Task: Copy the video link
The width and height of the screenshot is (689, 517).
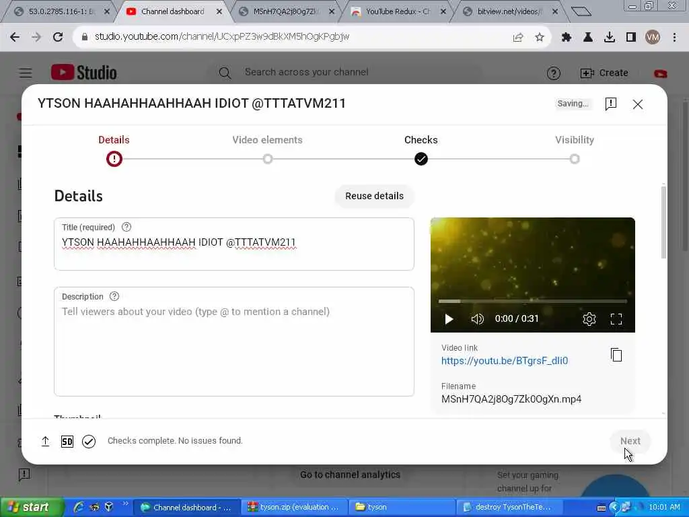Action: pyautogui.click(x=616, y=355)
